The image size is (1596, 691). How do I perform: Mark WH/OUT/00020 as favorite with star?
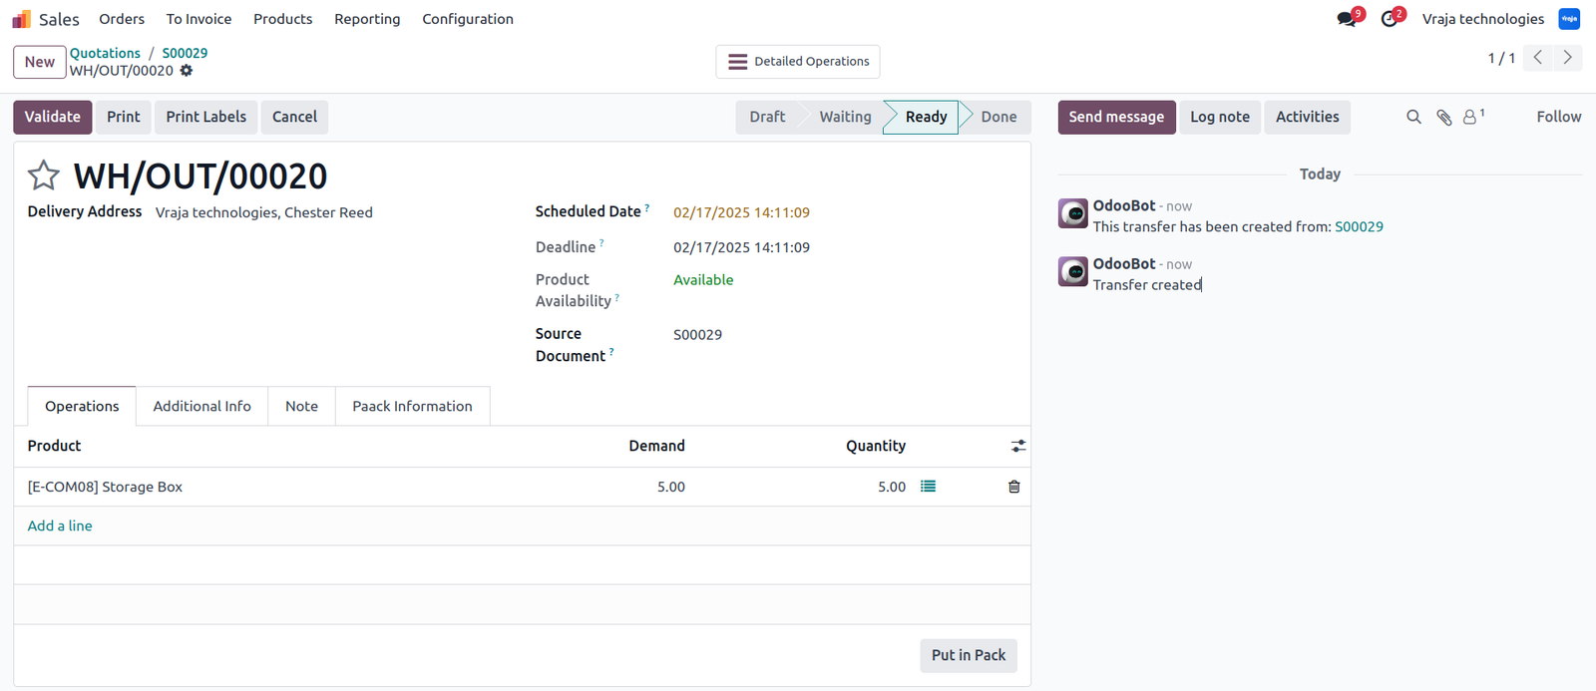click(43, 175)
